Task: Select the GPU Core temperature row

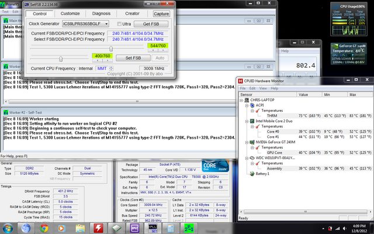Action: [x=306, y=153]
